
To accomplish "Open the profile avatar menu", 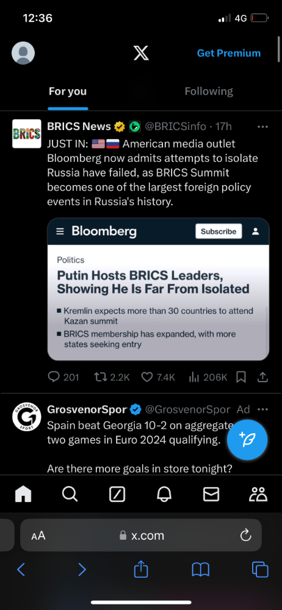I will (23, 53).
